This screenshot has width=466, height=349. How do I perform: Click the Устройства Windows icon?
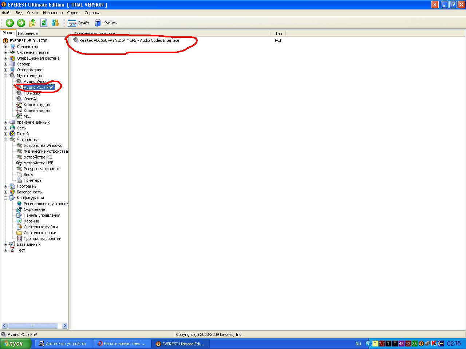tap(19, 145)
